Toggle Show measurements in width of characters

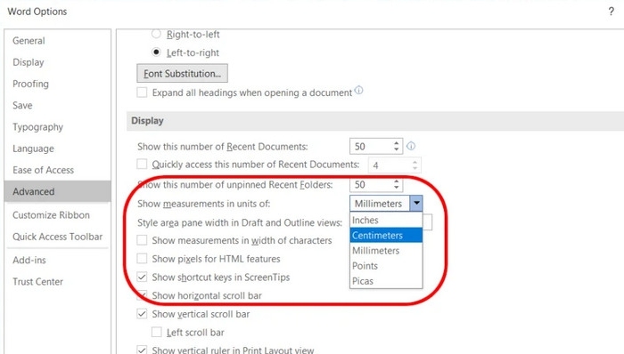click(x=142, y=240)
